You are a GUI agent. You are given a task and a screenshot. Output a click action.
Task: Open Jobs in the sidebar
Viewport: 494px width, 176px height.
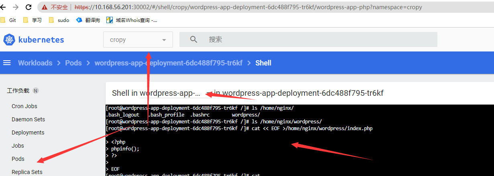(x=18, y=146)
